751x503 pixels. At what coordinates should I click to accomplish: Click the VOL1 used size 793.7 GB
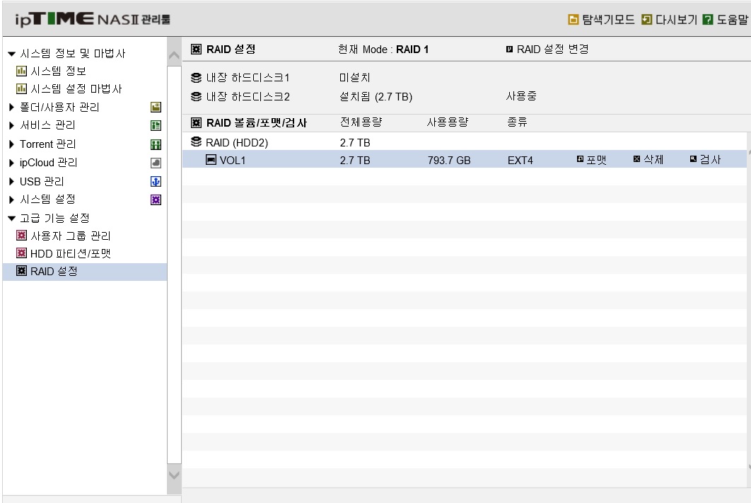tap(449, 161)
